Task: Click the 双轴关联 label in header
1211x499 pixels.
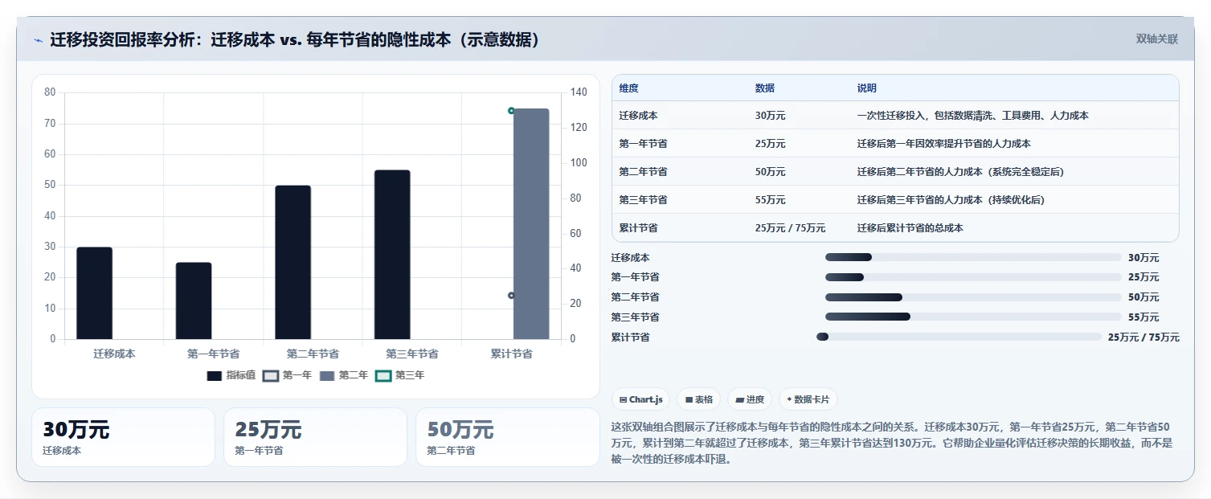Action: [1157, 39]
